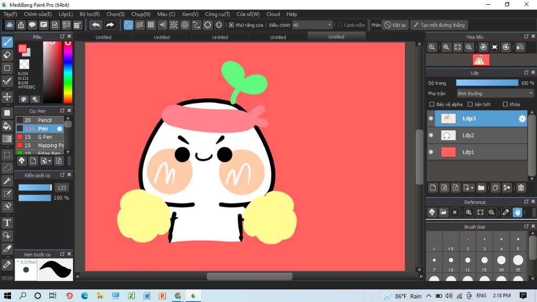Add a new layer folder
Viewport: 537px width, 302px height.
481,188
